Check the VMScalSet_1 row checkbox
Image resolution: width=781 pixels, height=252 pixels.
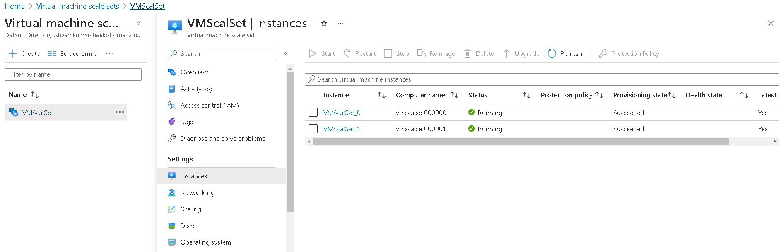[313, 129]
